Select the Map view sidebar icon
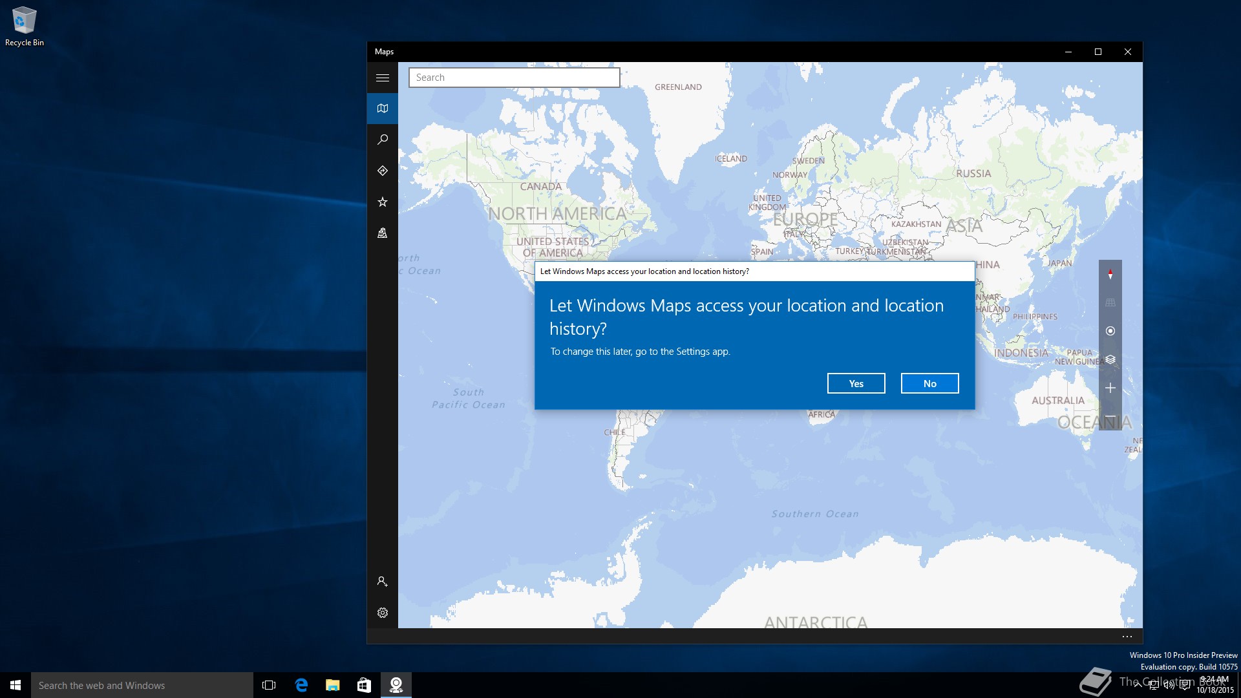This screenshot has width=1241, height=698. (x=383, y=109)
